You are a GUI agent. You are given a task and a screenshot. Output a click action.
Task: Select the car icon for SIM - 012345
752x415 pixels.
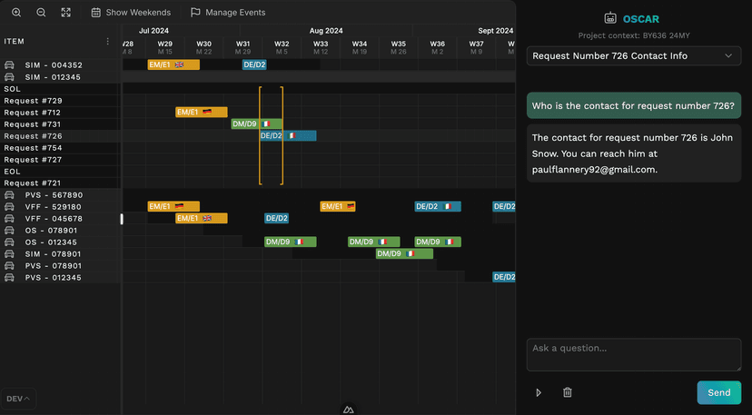click(x=9, y=77)
